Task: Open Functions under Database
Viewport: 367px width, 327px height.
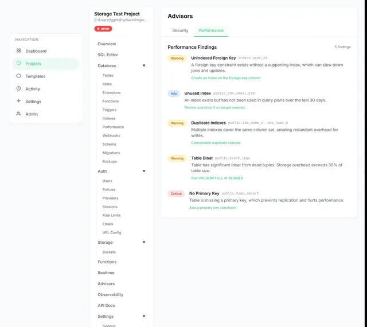Action: [x=111, y=101]
